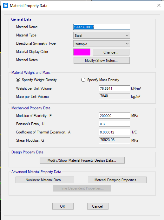Image resolution: width=164 pixels, height=220 pixels.
Task: Click the magenta Material Display Color swatch
Action: pos(82,52)
